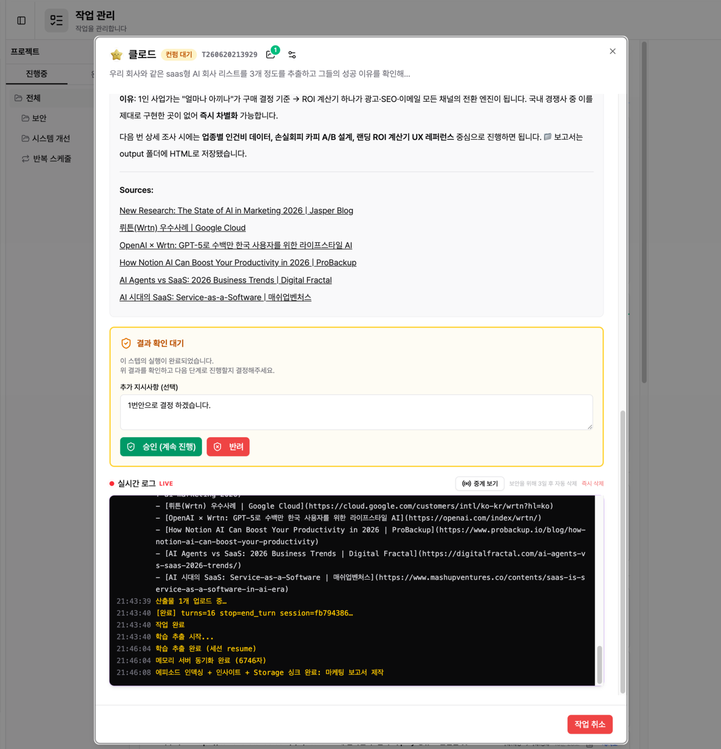721x749 pixels.
Task: Open the ProBackup Notion AI link
Action: [x=238, y=263]
